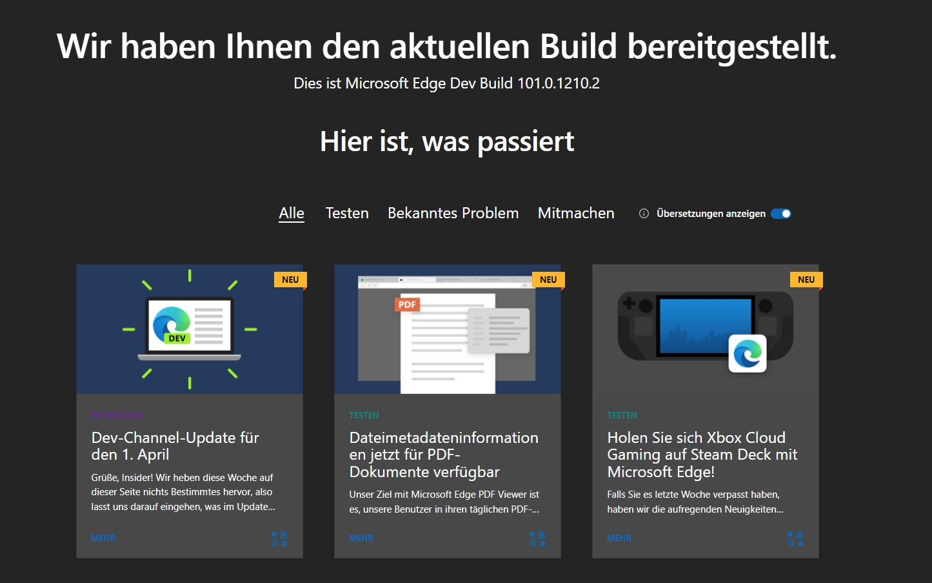
Task: Click the PDF document thumbnail
Action: [448, 329]
